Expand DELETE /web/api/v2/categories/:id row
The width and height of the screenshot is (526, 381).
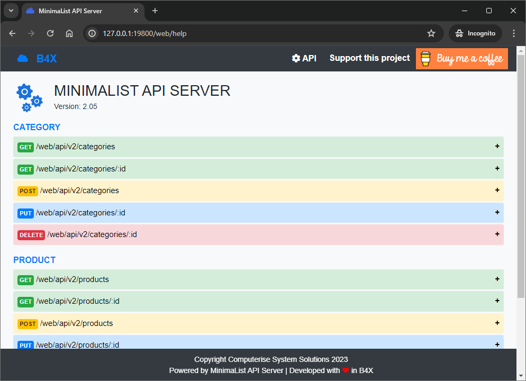pyautogui.click(x=258, y=234)
